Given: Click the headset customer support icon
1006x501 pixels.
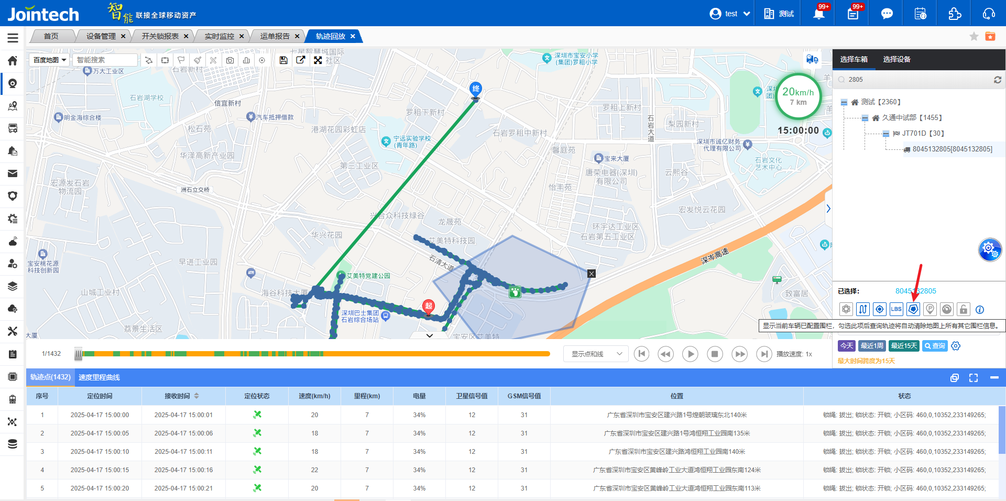Looking at the screenshot, I should [989, 14].
